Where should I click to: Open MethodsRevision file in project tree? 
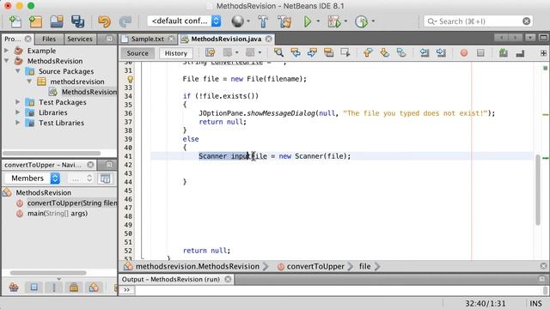(x=89, y=92)
